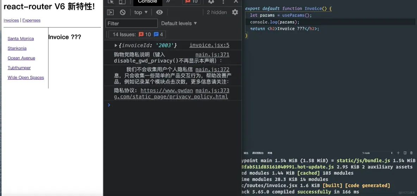Viewport: 417px width, 196px height.
Task: Show more DevTools tabs via double chevron
Action: tap(168, 2)
